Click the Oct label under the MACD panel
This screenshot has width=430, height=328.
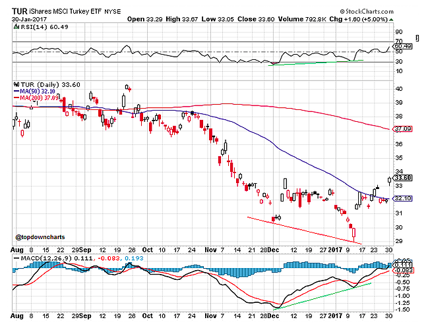(148, 315)
